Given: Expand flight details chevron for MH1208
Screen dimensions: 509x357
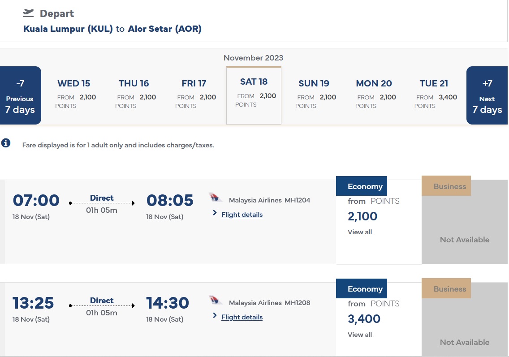Looking at the screenshot, I should point(215,316).
